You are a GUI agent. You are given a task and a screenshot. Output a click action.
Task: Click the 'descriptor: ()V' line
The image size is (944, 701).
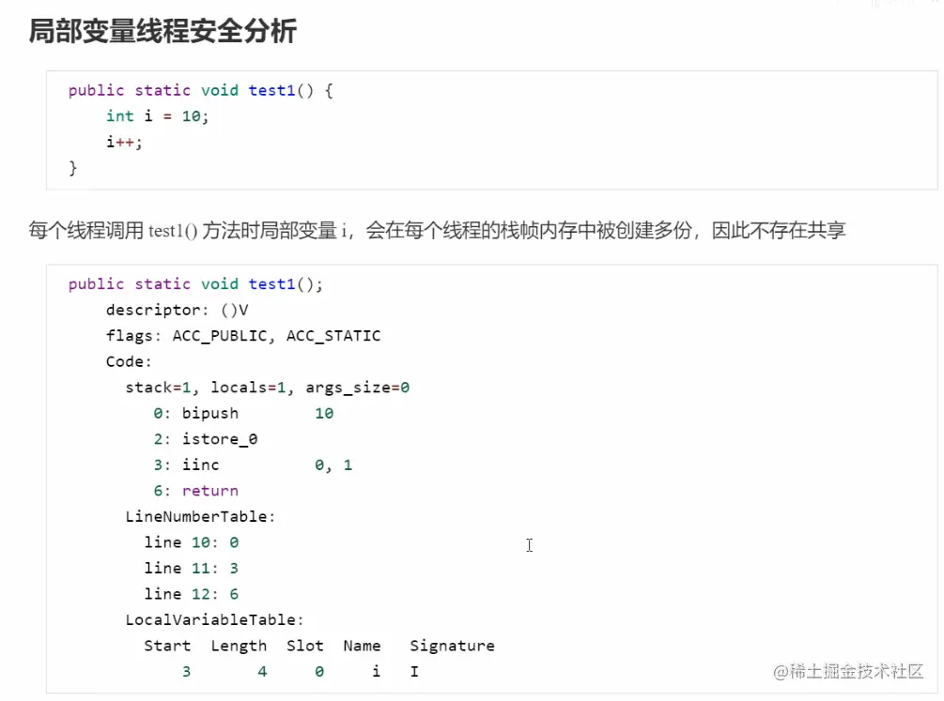177,310
